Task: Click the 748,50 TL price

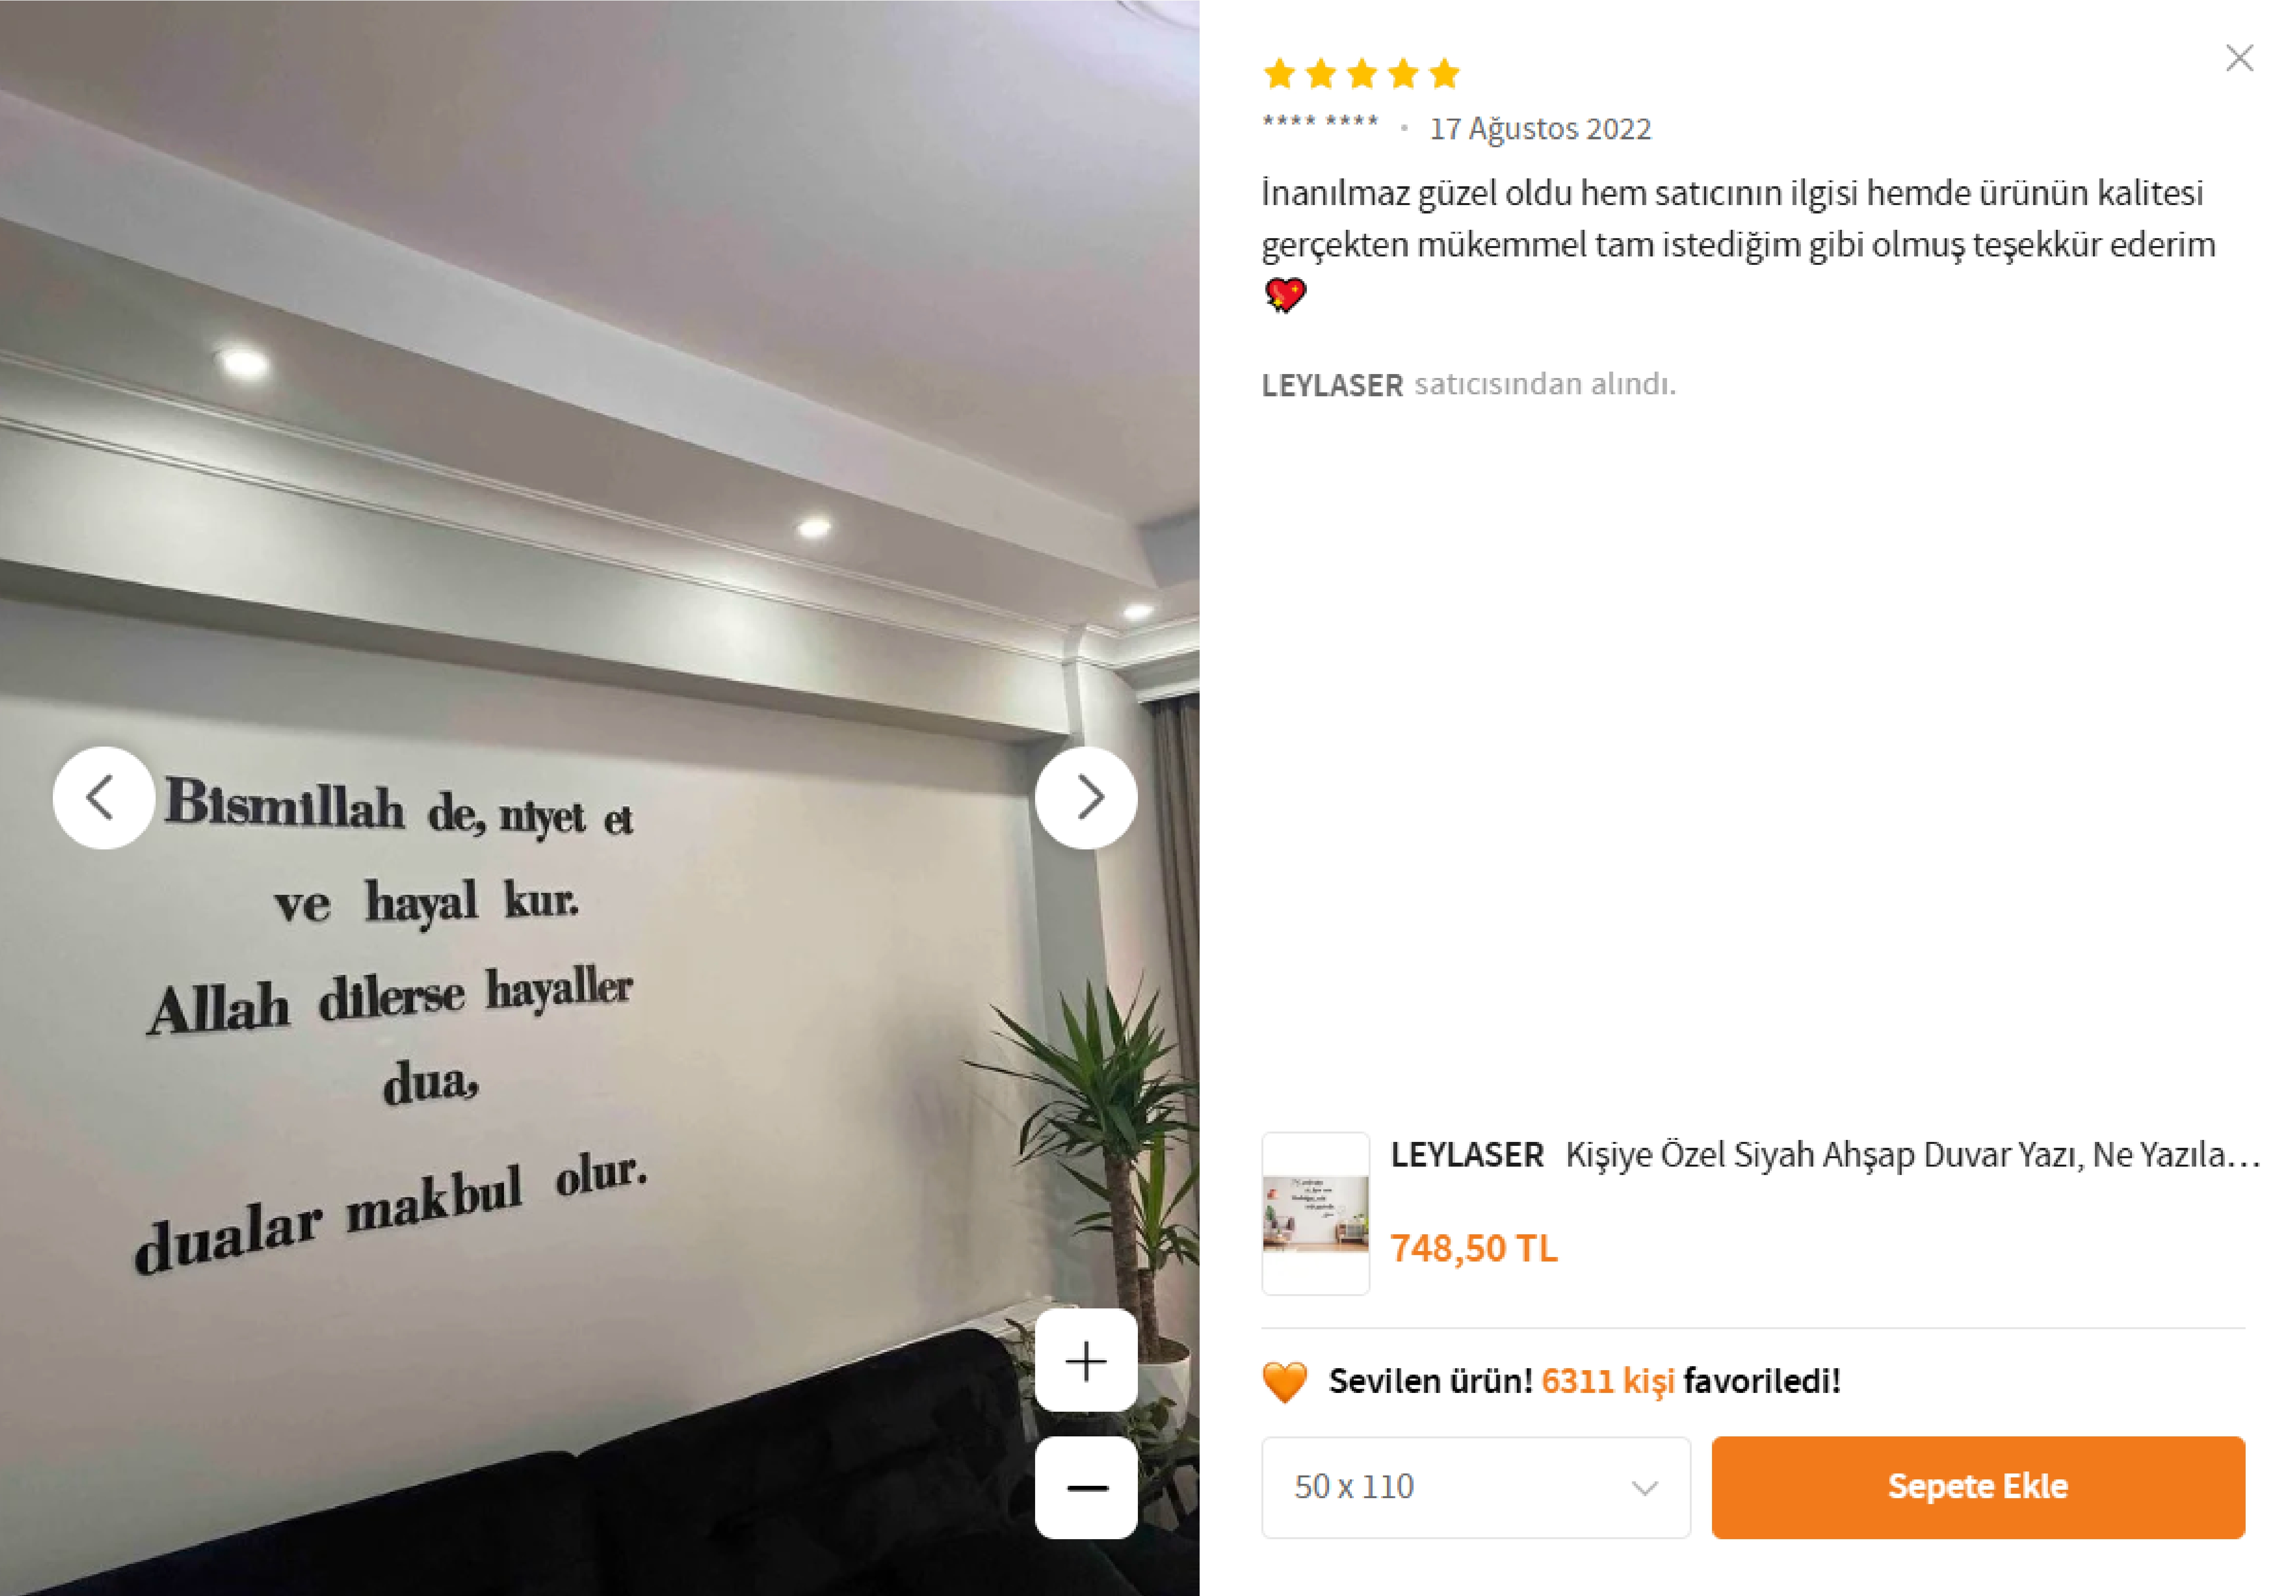Action: [x=1474, y=1248]
